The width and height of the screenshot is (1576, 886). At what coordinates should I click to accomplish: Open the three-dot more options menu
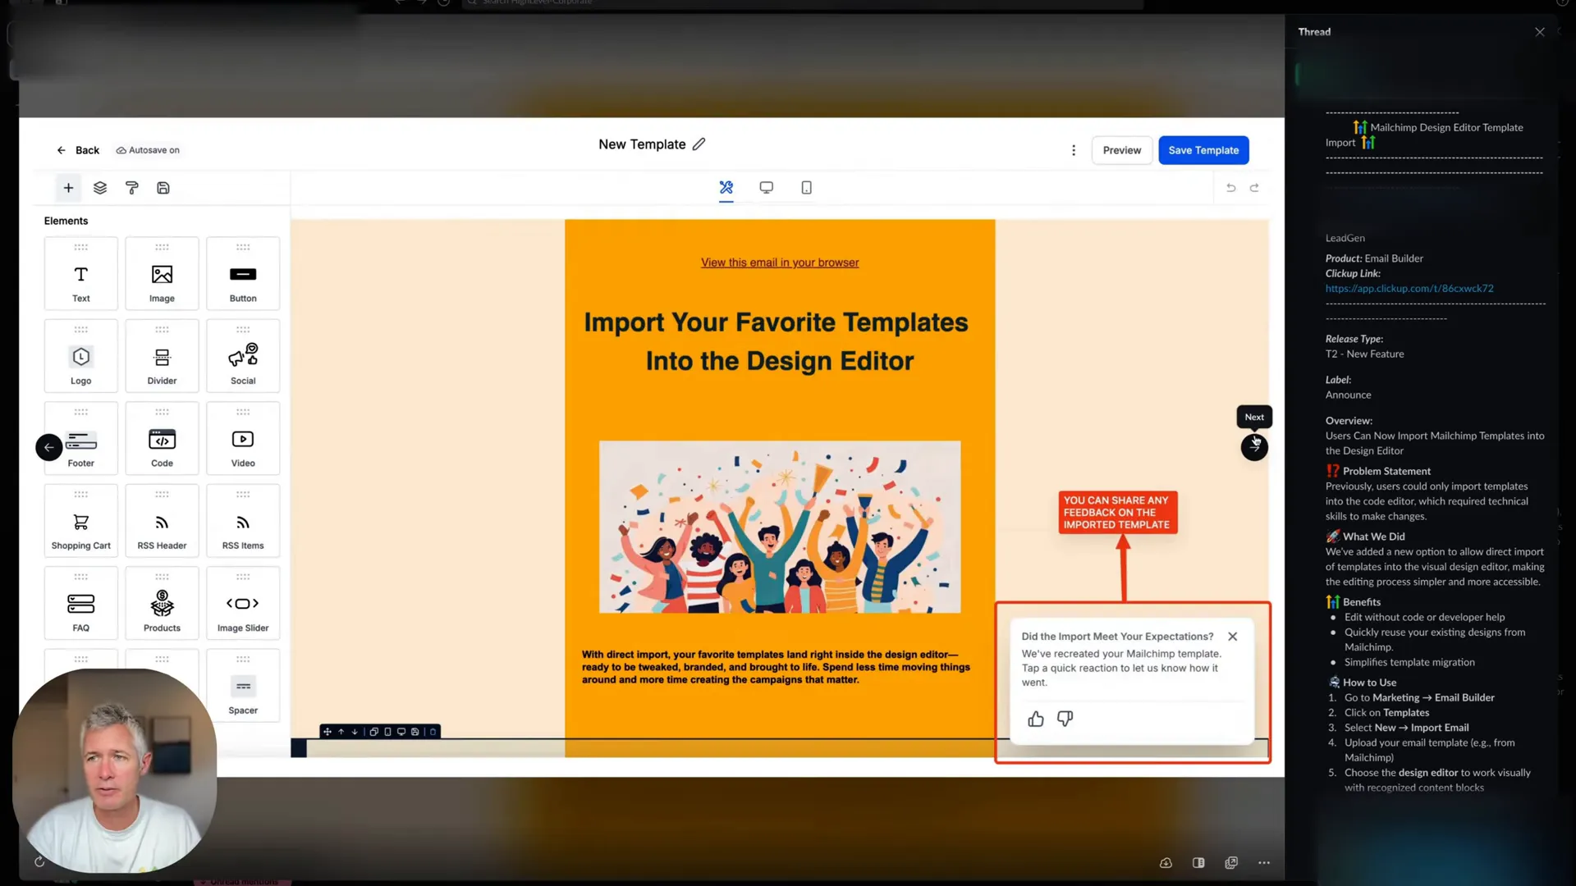pos(1073,150)
